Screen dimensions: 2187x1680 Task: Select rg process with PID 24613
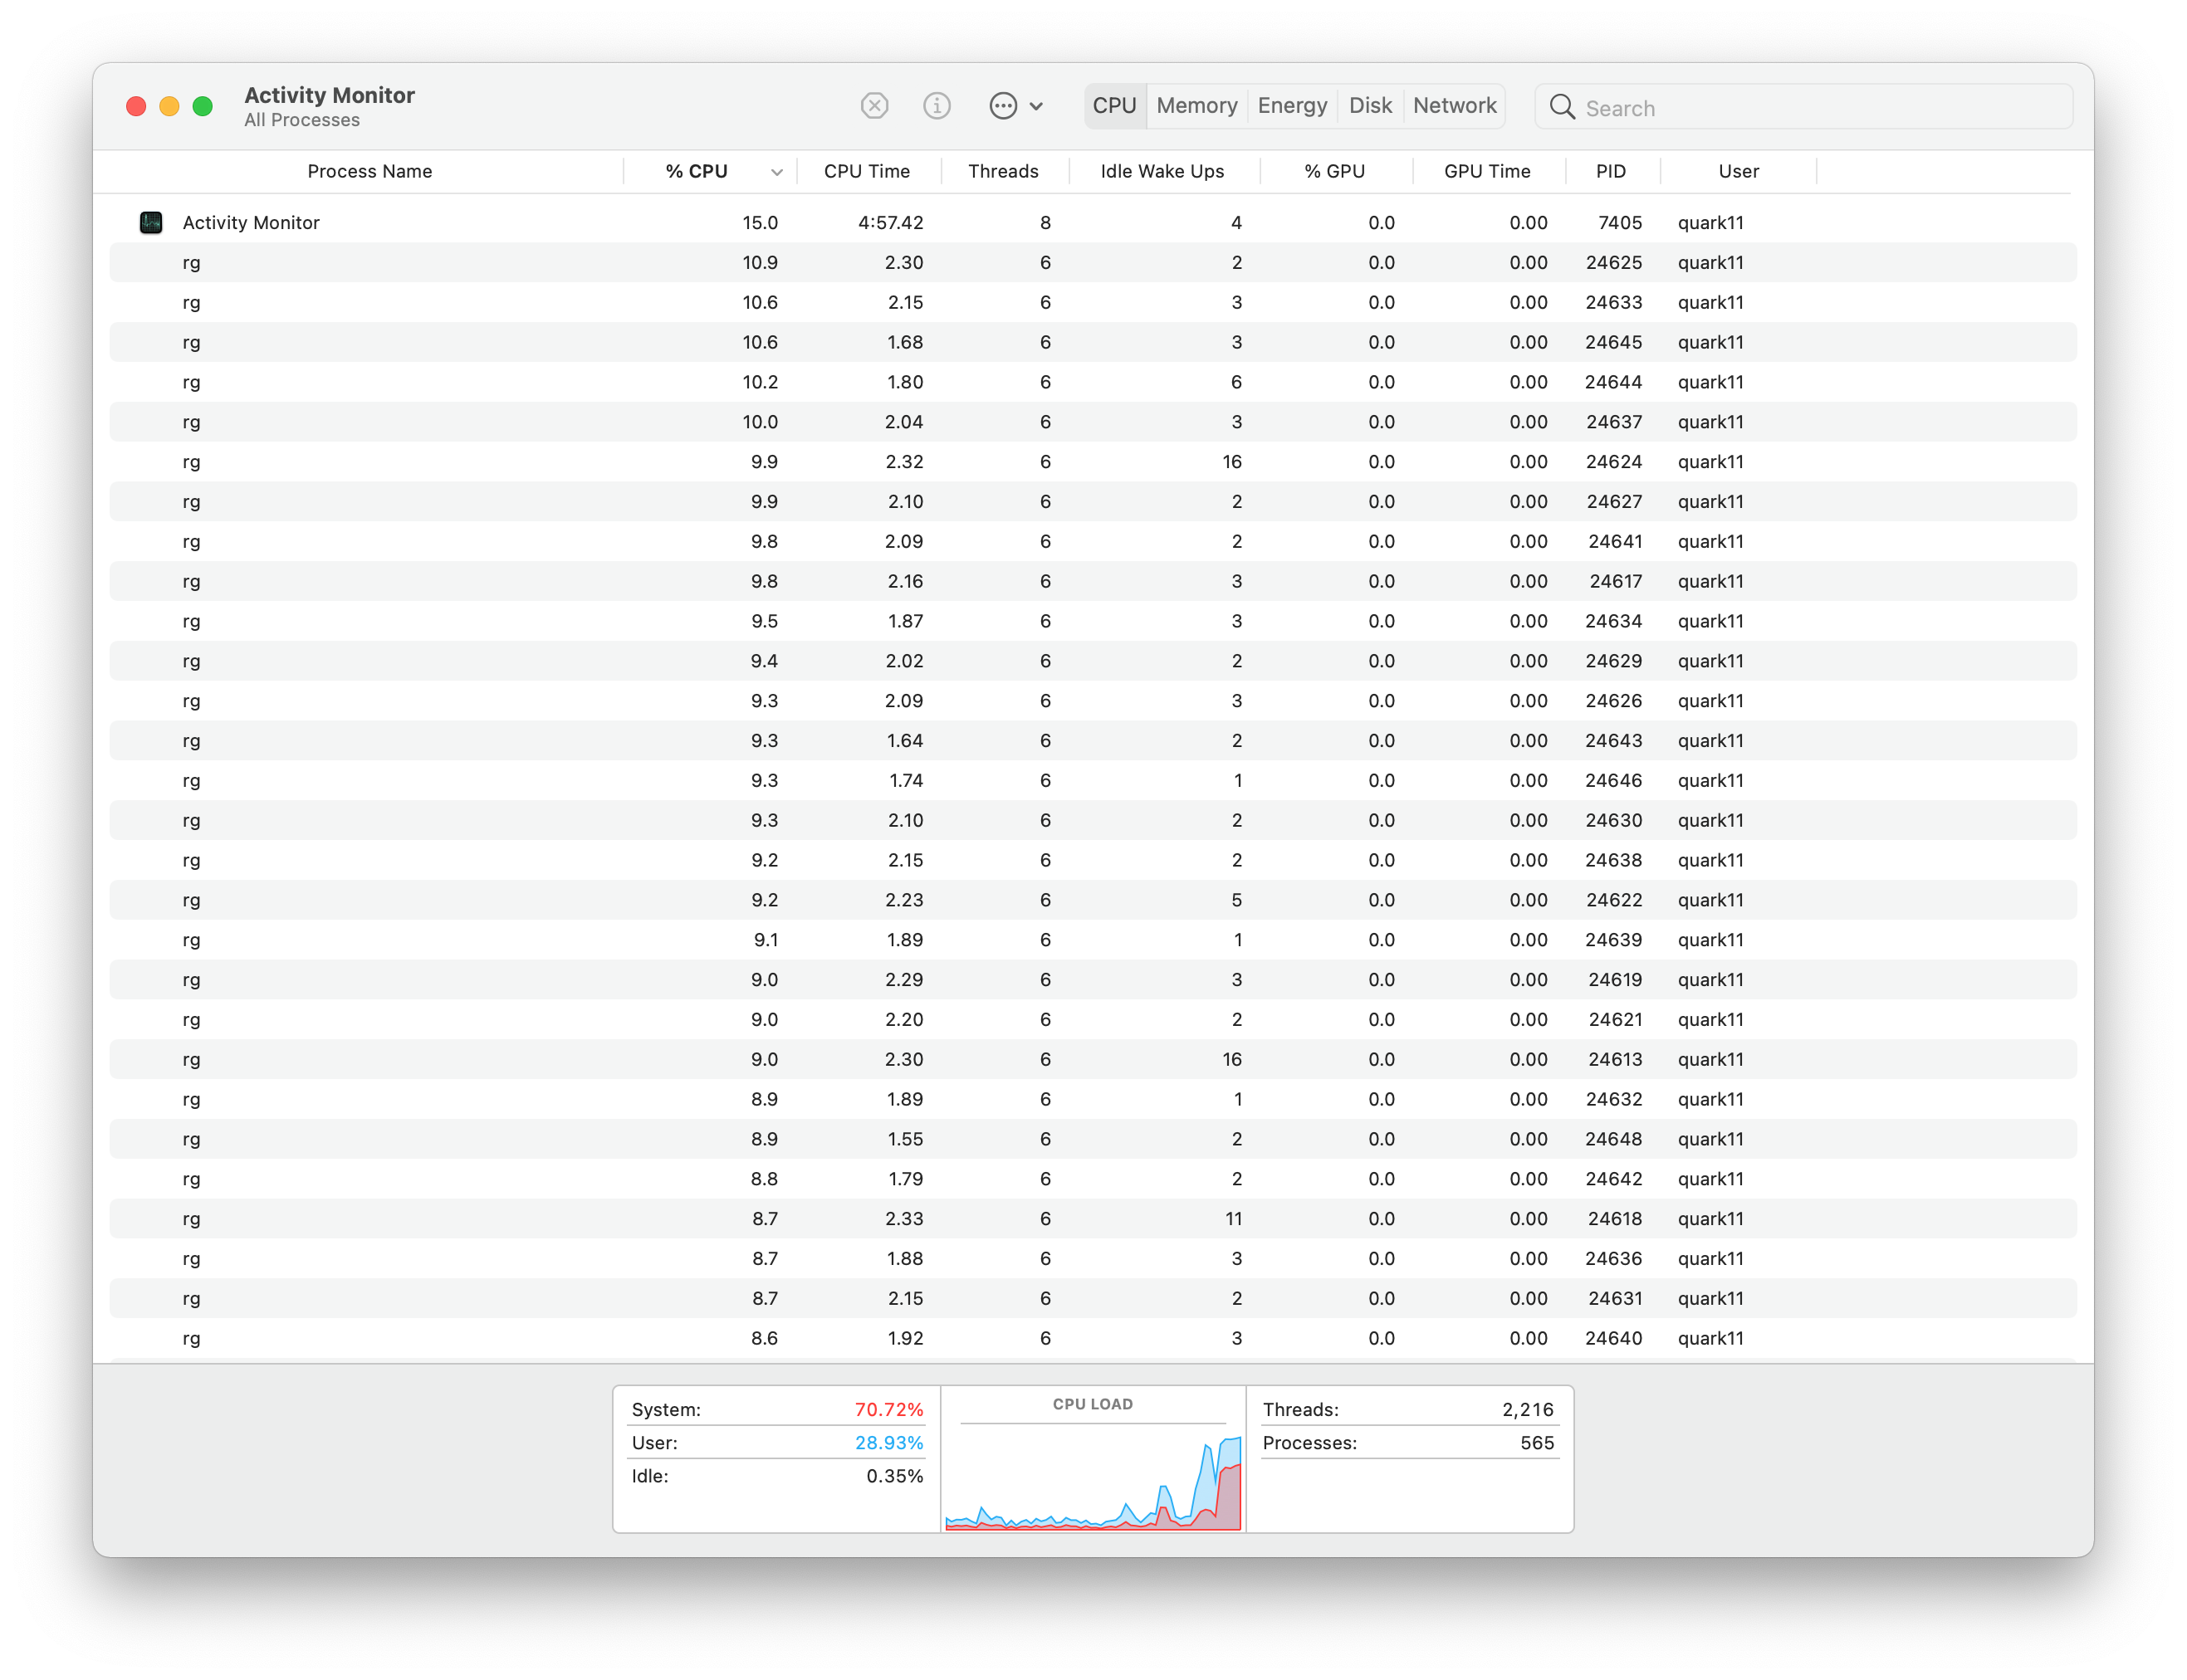pos(1093,1059)
